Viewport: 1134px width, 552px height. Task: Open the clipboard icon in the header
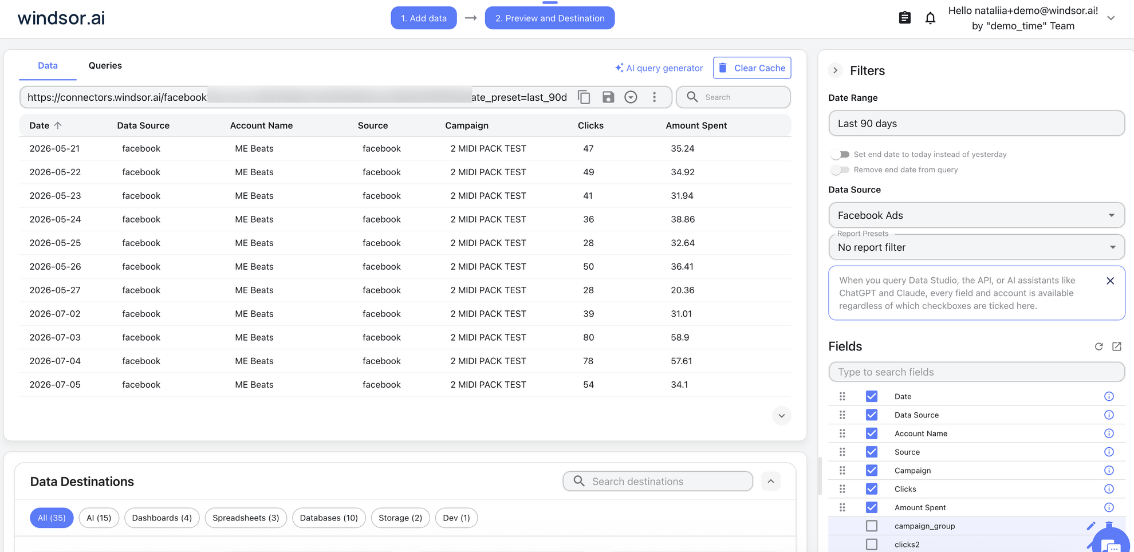click(x=905, y=18)
